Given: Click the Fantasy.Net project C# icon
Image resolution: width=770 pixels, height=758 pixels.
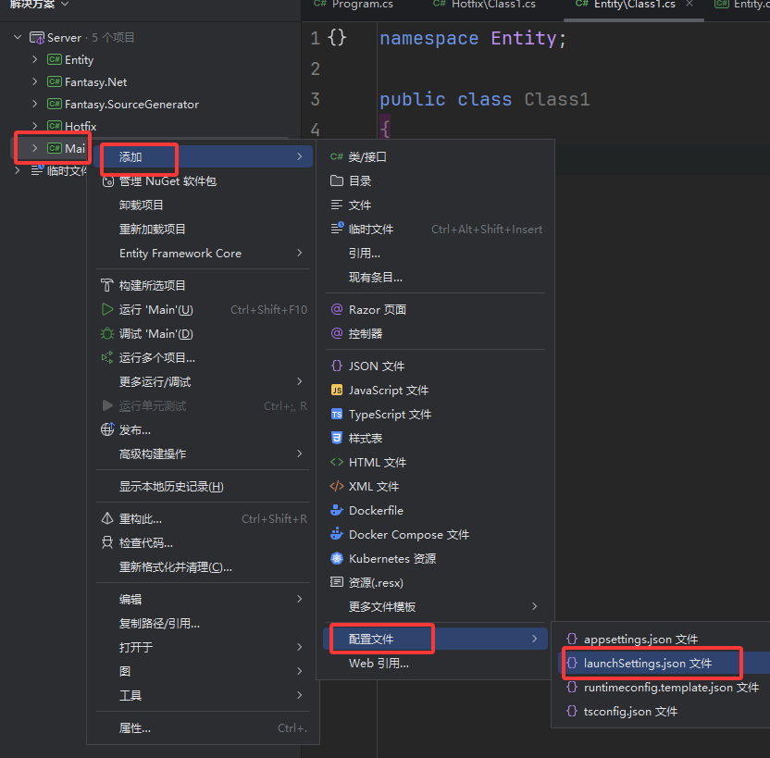Looking at the screenshot, I should (x=54, y=81).
